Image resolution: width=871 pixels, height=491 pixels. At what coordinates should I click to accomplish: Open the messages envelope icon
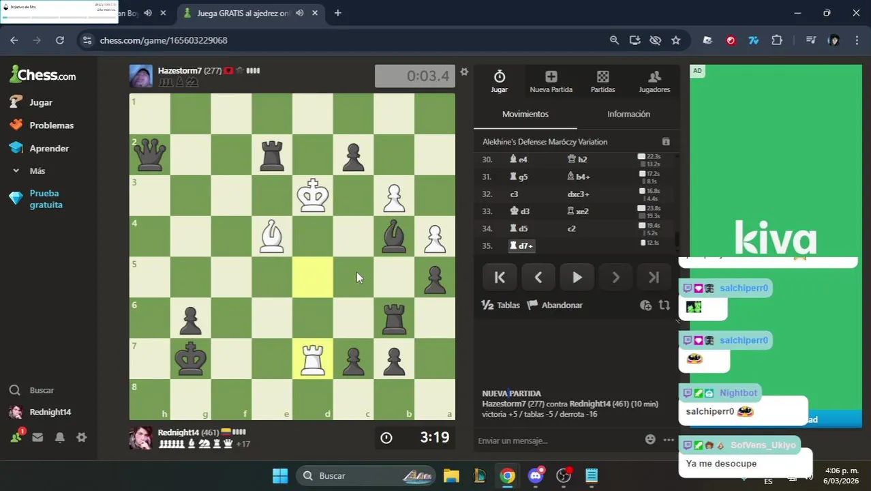tap(37, 437)
